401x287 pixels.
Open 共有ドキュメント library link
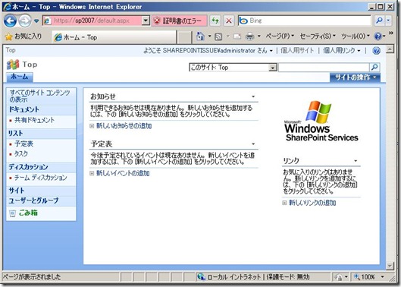pos(35,120)
